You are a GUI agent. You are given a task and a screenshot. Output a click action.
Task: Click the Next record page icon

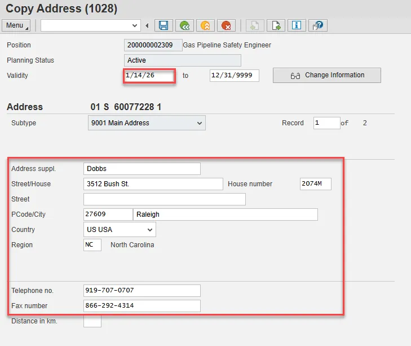click(x=276, y=25)
